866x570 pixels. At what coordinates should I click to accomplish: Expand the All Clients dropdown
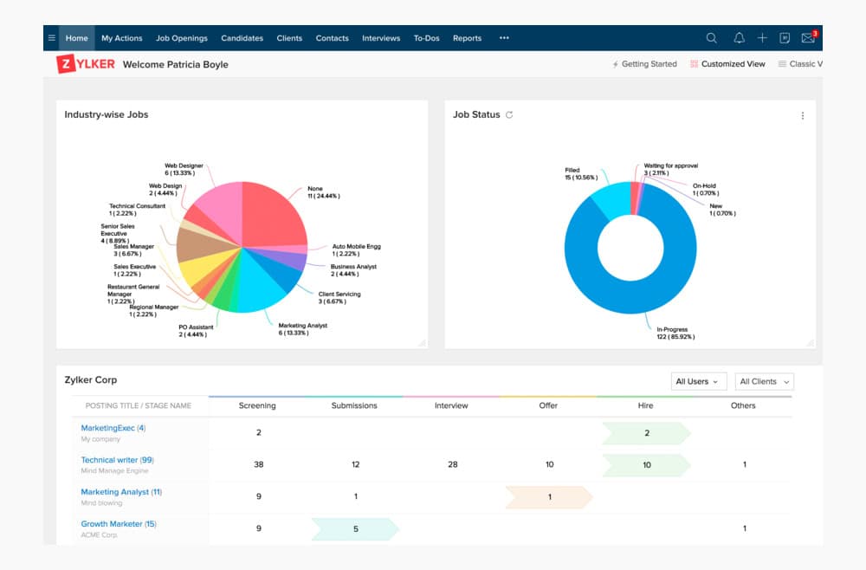[x=765, y=382]
